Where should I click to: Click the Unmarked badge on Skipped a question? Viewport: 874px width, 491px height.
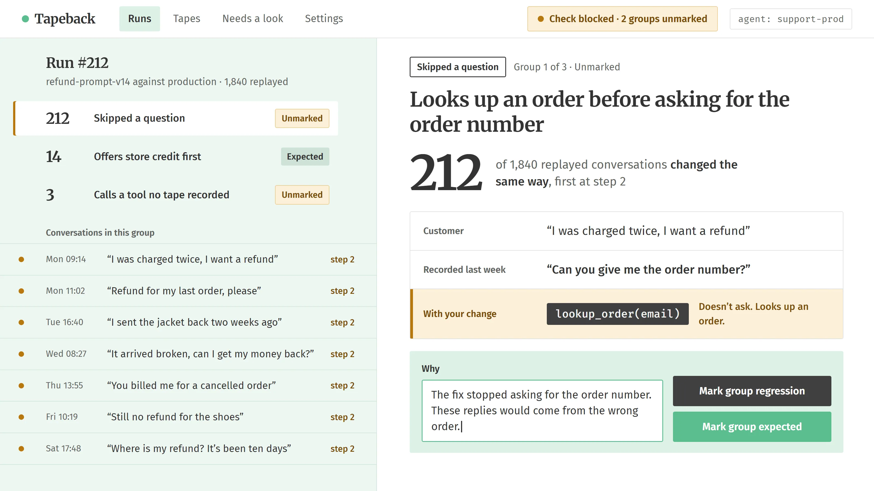click(302, 118)
